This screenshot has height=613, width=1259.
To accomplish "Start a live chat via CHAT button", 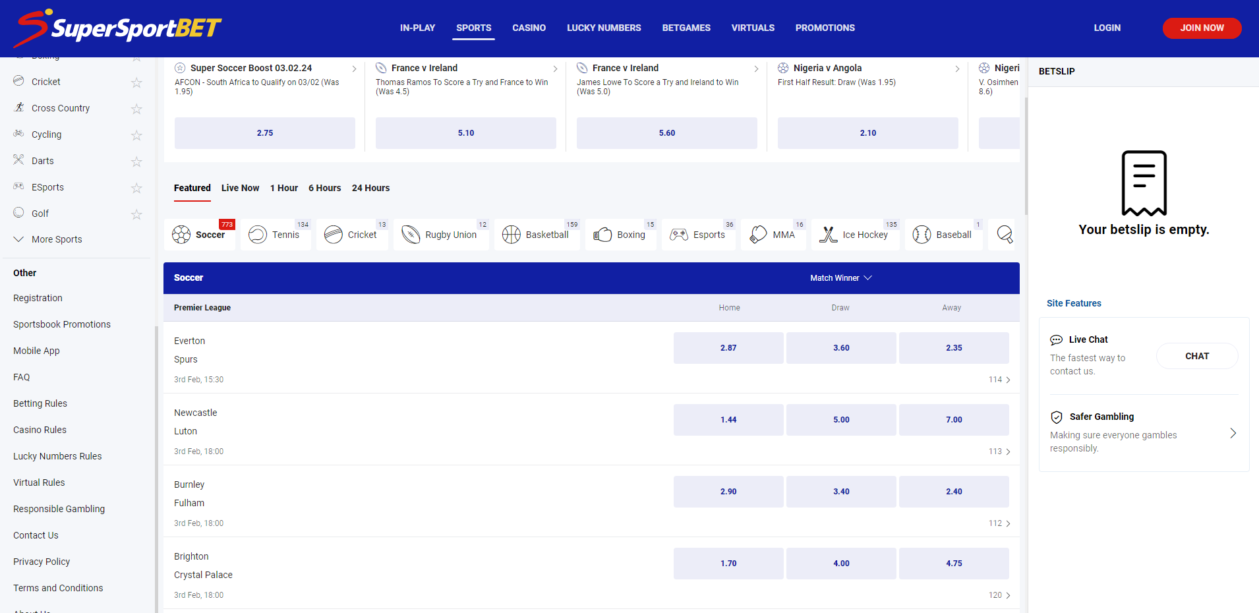I will tap(1196, 356).
